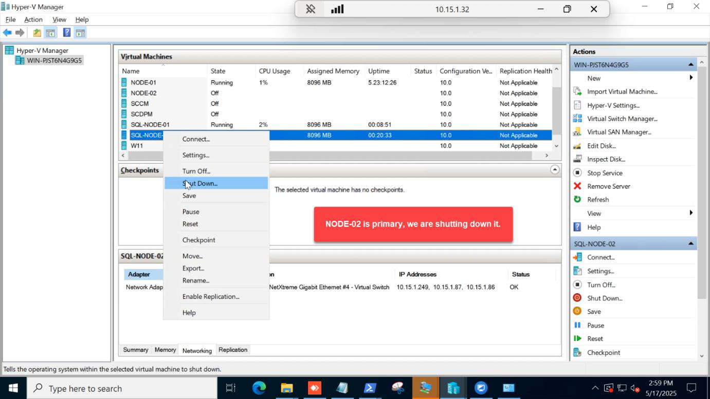Switch to the Replication tab

[x=233, y=350]
